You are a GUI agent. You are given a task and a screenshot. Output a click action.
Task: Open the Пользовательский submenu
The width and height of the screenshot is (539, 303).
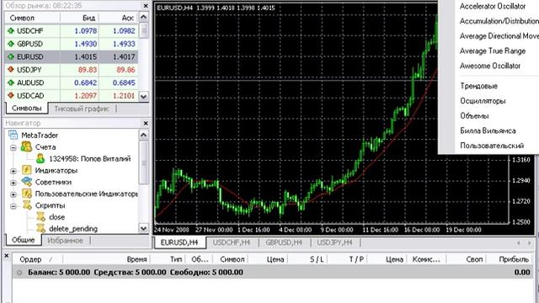tap(492, 146)
